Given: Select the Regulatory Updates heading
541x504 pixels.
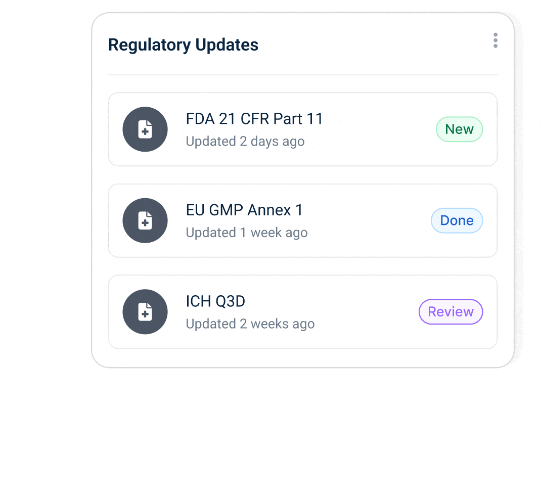Looking at the screenshot, I should click(183, 44).
